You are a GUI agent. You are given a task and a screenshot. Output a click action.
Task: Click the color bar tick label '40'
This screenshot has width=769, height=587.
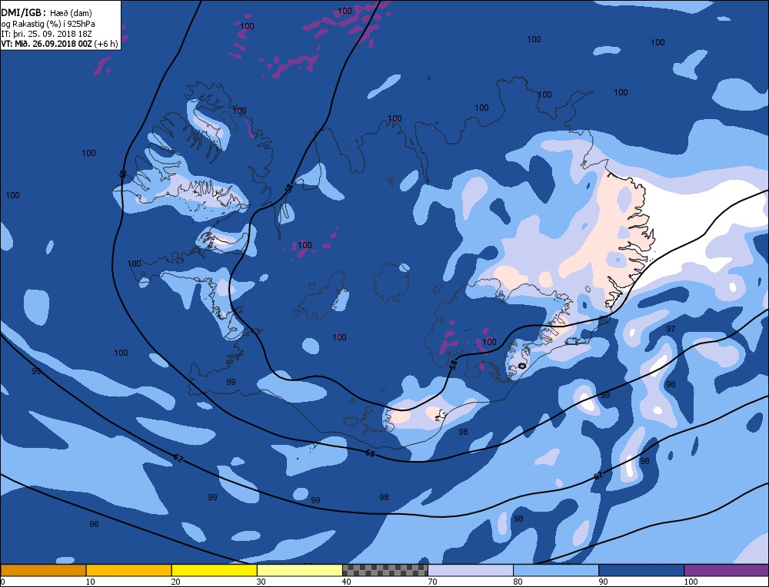tap(346, 582)
